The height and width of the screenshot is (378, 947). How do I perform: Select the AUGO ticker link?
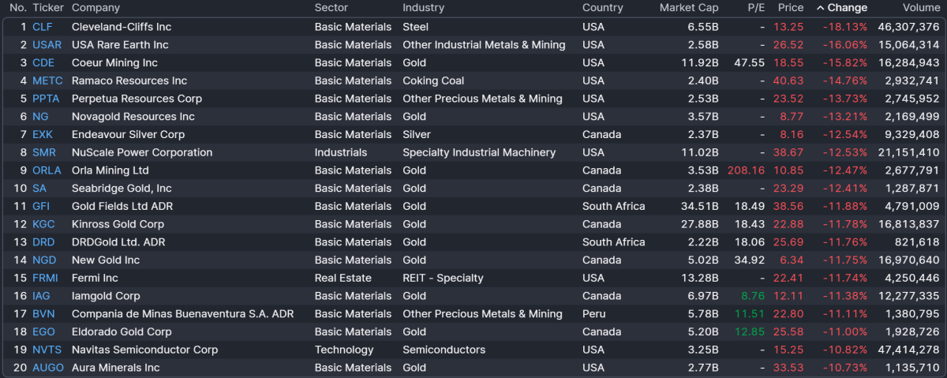pyautogui.click(x=47, y=368)
